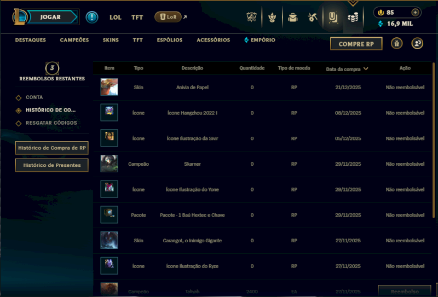Viewport: 438px width, 297px height.
Task: Click the purchase list vertical scrollbar
Action: (x=434, y=140)
